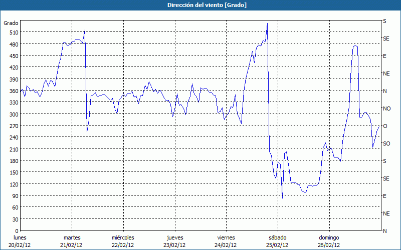
Task: Click the 'viernes' day label
Action: [x=226, y=237]
